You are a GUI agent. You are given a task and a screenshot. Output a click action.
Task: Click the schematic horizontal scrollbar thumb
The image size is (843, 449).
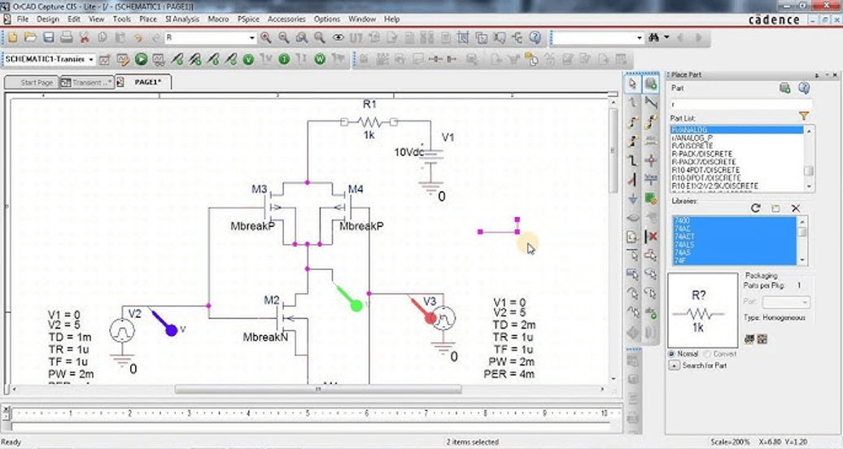(x=317, y=389)
